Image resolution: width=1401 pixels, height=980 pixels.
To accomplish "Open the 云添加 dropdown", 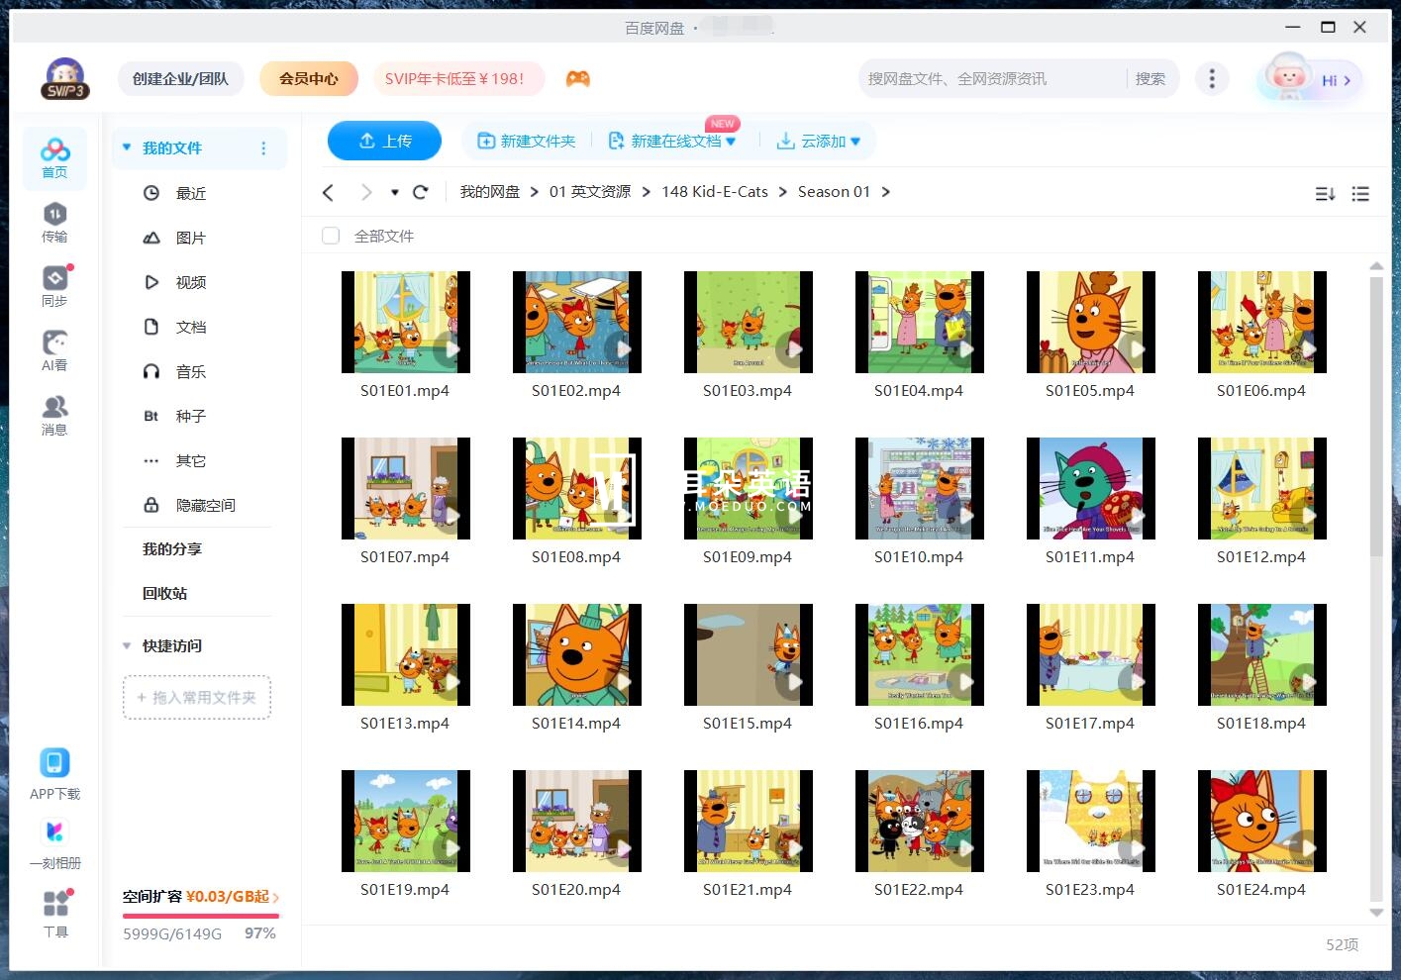I will click(x=819, y=141).
